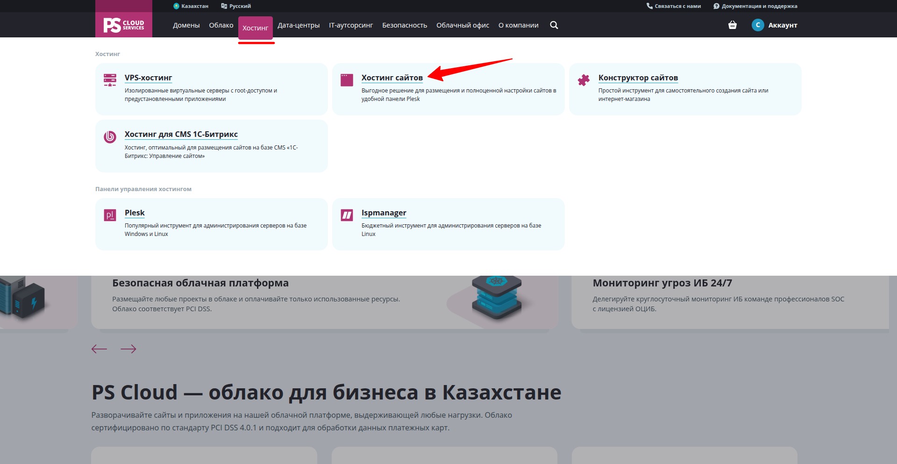
Task: Go to Хостинг сайтов link
Action: click(392, 78)
